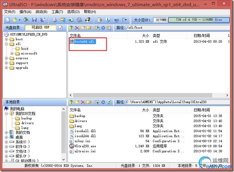Expand the 系统(C:) drive node

(x=7, y=142)
